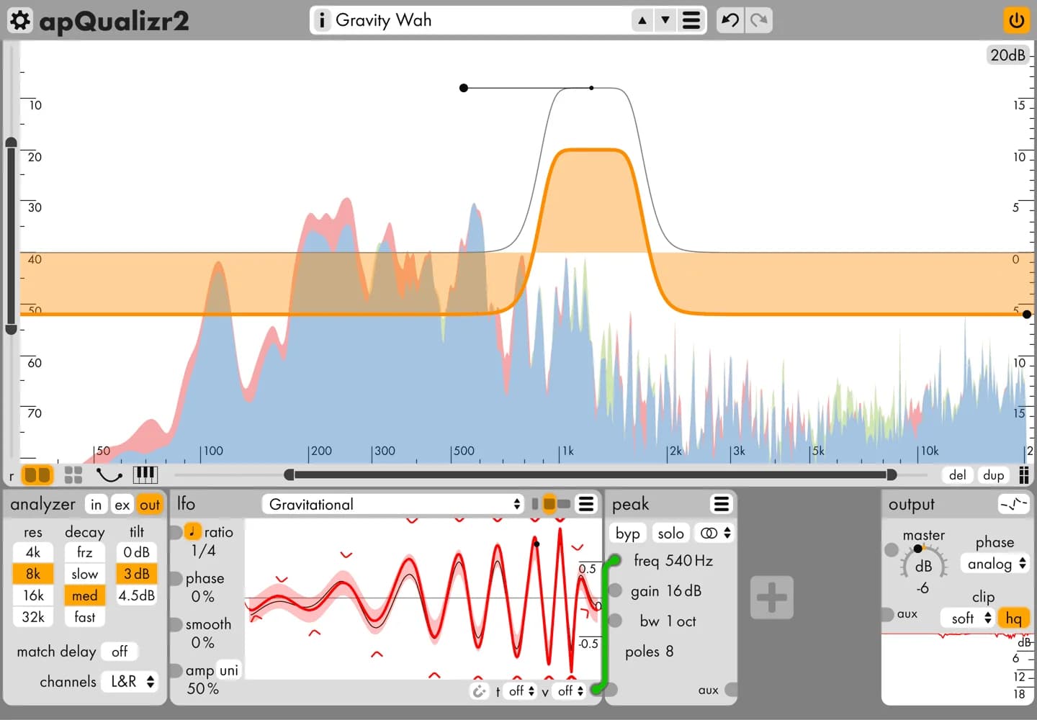Screen dimensions: 1037x720
Task: Open the apQualizr2 settings gear
Action: [19, 20]
